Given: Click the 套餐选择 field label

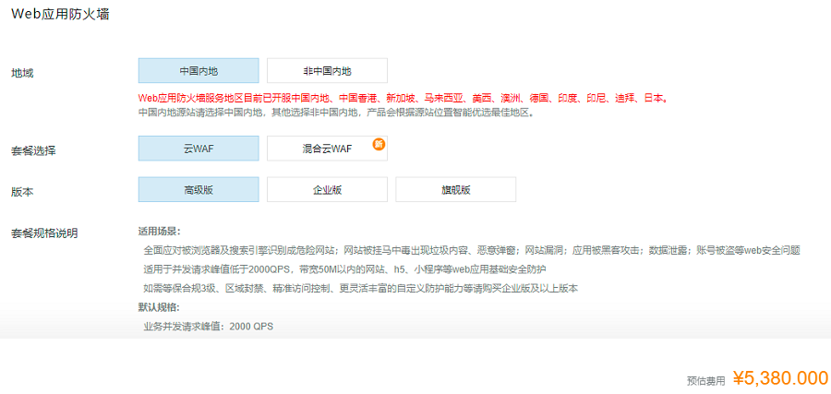Looking at the screenshot, I should point(33,151).
